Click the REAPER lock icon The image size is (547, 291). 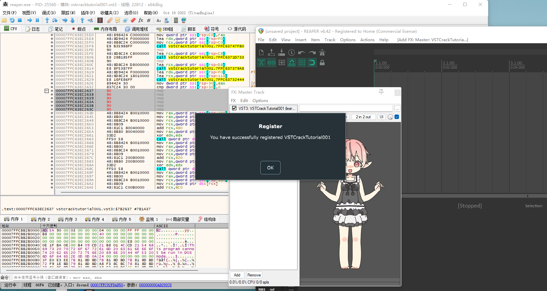(322, 63)
